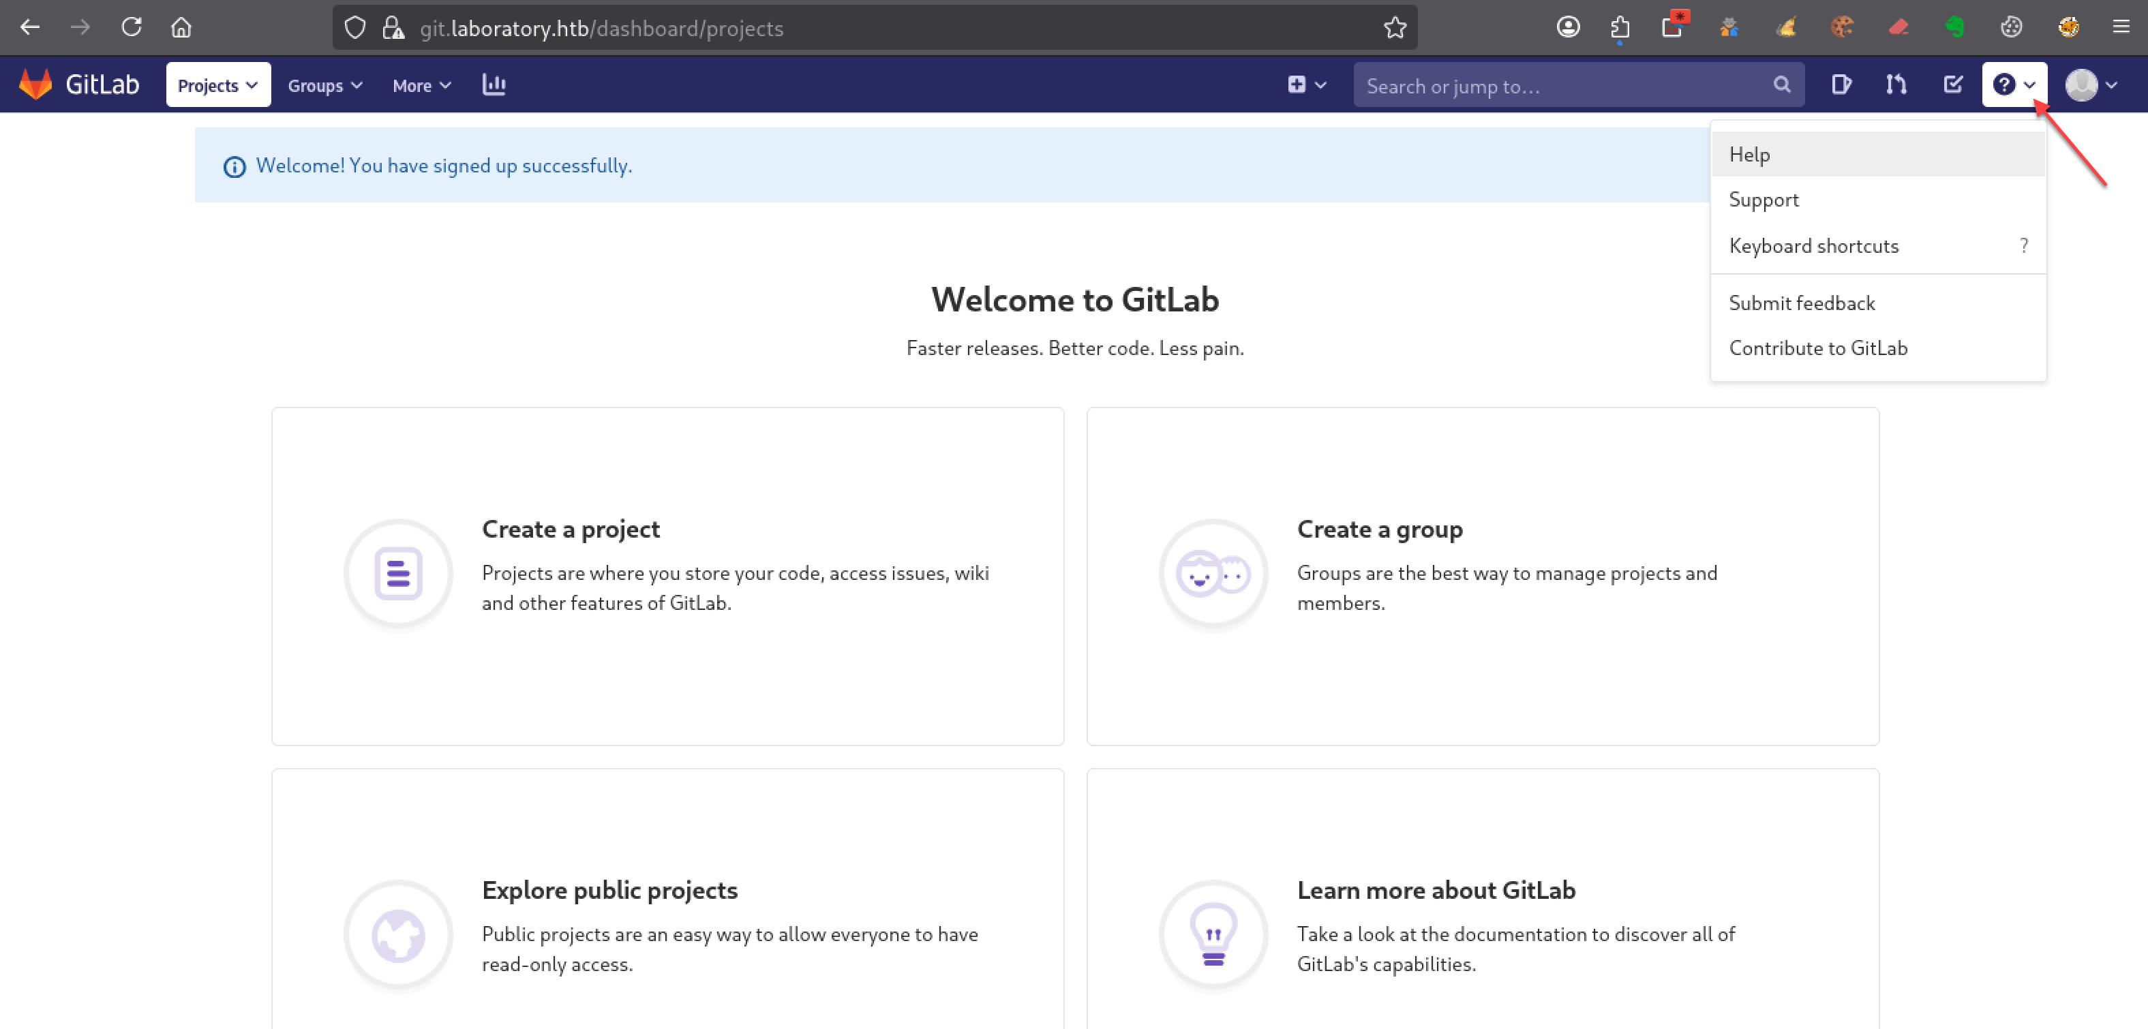
Task: Select Contribute to GitLab entry
Action: point(1878,348)
